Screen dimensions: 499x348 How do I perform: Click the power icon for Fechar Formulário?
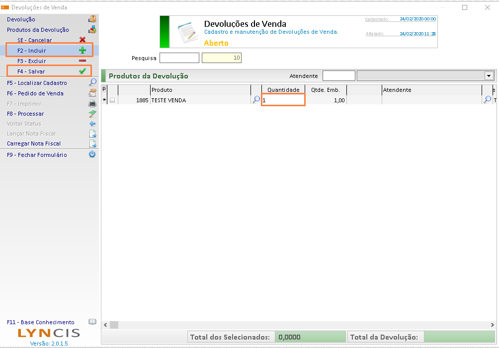point(92,155)
